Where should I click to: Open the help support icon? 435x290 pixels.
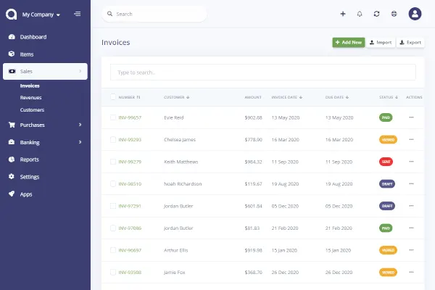pyautogui.click(x=394, y=14)
